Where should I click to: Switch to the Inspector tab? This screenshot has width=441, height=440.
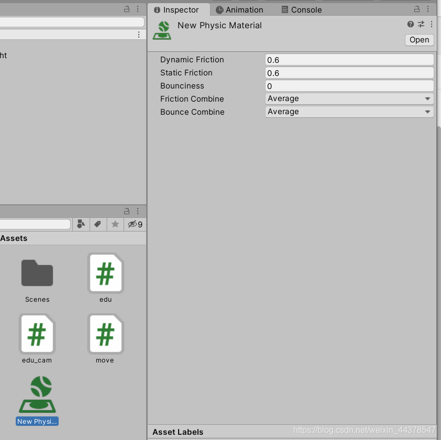click(x=178, y=10)
